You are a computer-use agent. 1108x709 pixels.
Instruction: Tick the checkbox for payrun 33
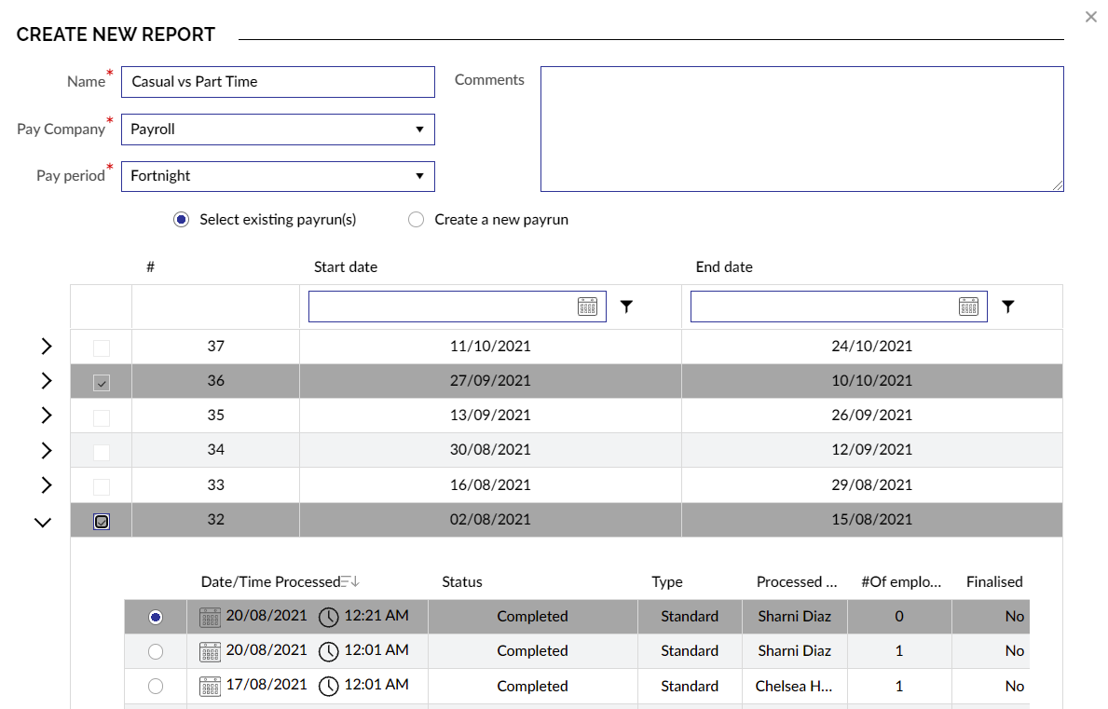tap(102, 485)
